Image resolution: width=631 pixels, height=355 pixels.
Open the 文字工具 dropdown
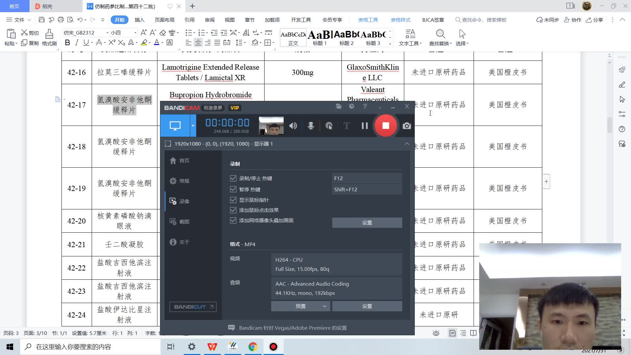coord(410,37)
